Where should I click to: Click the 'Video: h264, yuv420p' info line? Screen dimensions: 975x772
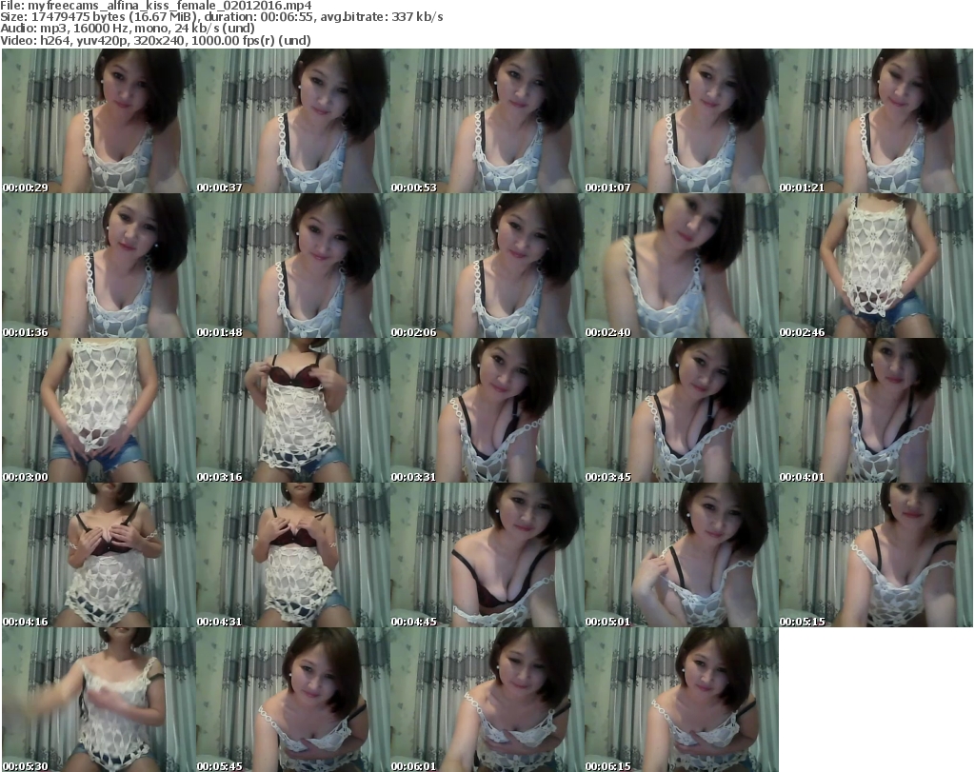pos(155,40)
